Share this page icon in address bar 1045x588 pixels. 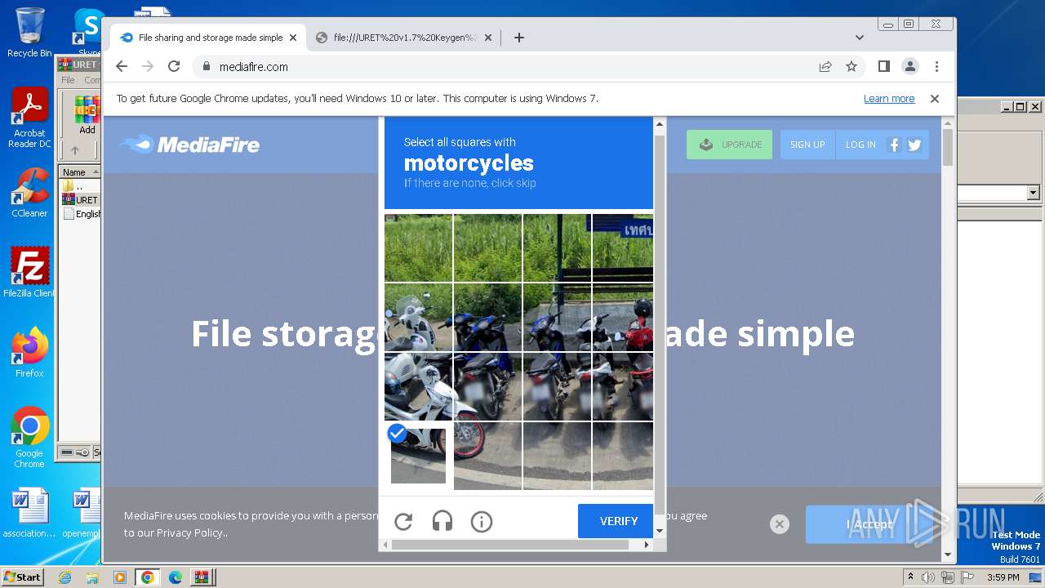pos(825,67)
